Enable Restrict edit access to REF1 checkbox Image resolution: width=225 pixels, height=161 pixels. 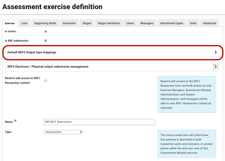tap(46, 81)
